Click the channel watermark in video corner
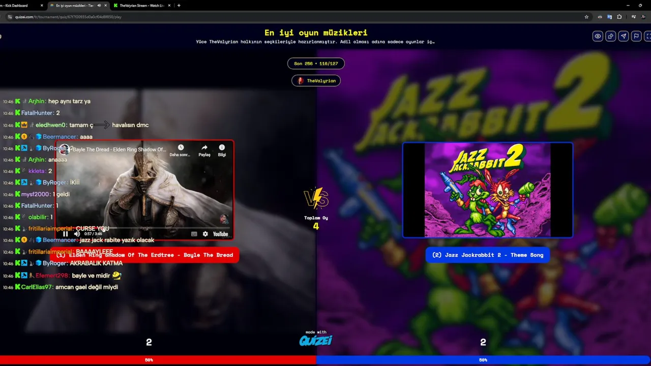 [x=224, y=219]
